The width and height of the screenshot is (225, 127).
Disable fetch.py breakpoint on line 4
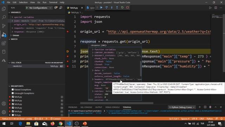[x=13, y=97]
